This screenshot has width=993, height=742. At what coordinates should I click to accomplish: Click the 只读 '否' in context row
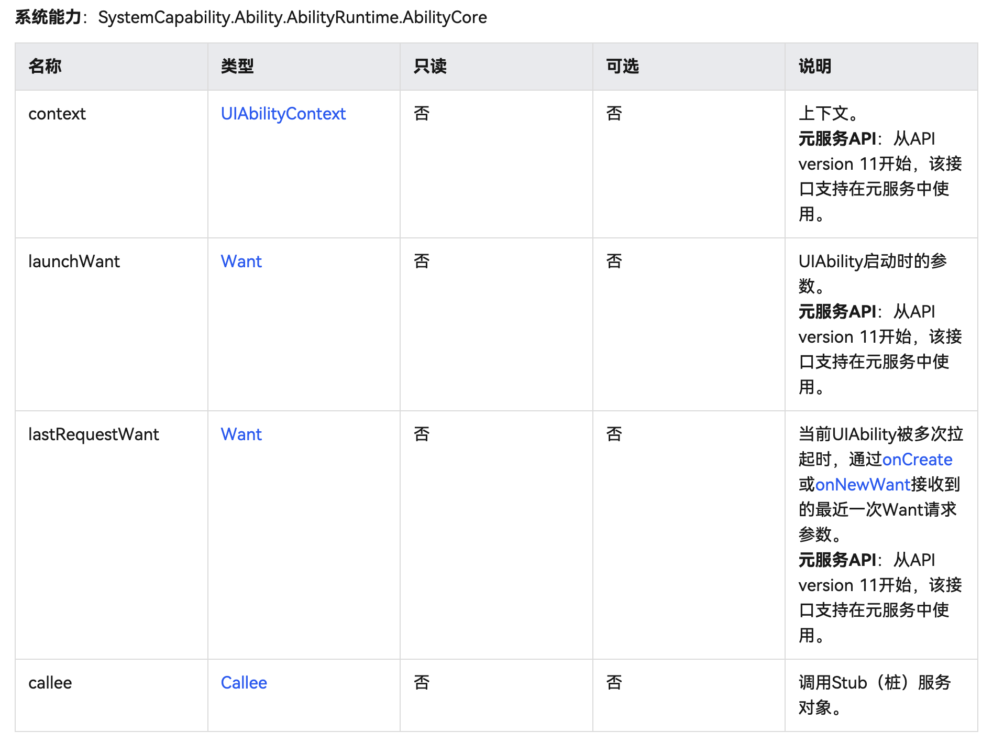coord(422,114)
